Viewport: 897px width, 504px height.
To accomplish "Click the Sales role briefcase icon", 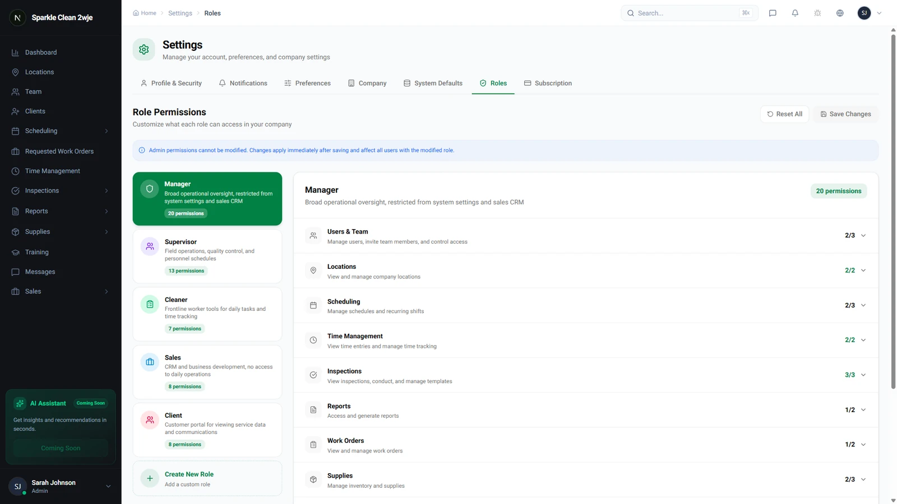I will [150, 362].
